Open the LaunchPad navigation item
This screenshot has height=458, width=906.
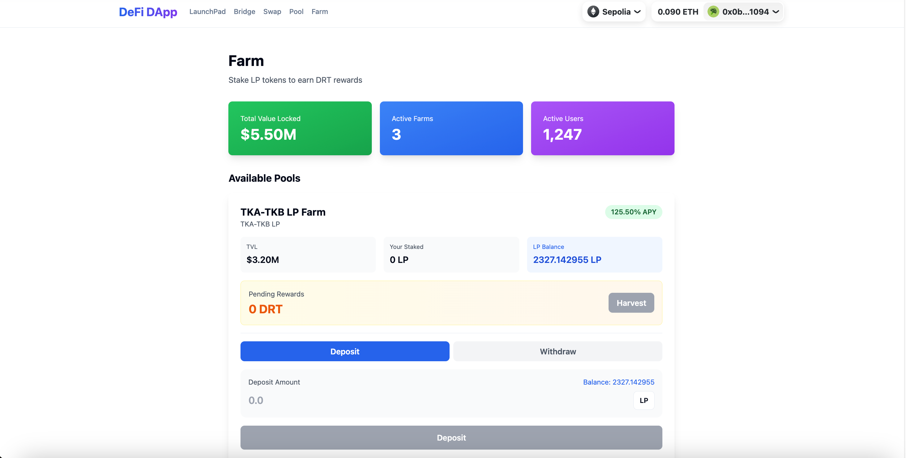pyautogui.click(x=207, y=12)
